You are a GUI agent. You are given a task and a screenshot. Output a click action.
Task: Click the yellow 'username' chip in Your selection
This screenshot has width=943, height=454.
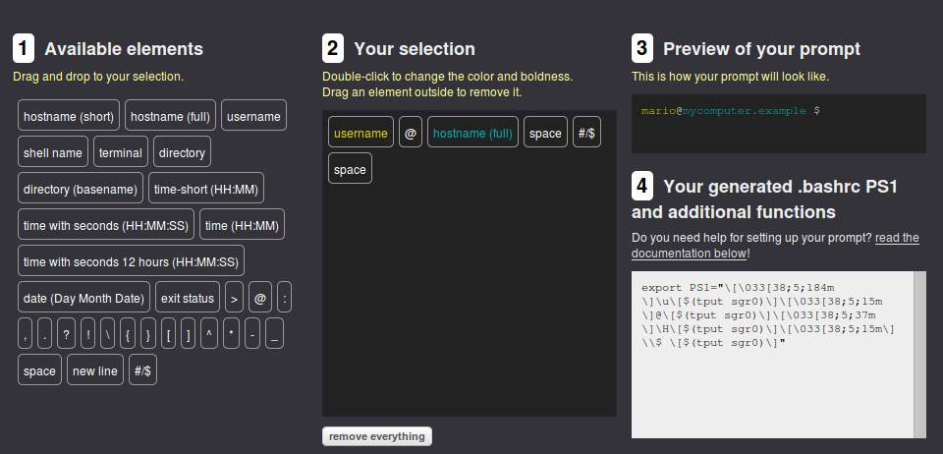click(x=361, y=133)
